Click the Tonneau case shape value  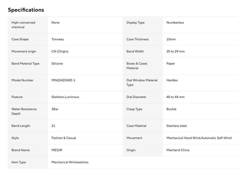point(58,39)
